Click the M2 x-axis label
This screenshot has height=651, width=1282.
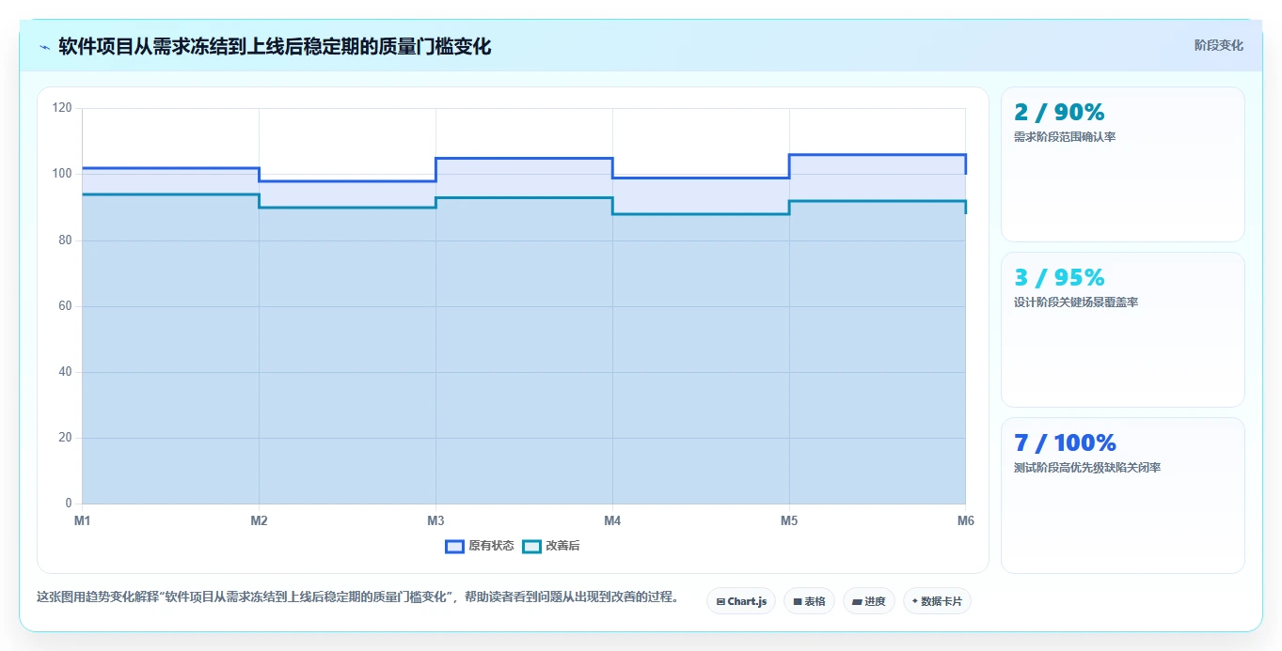tap(259, 520)
